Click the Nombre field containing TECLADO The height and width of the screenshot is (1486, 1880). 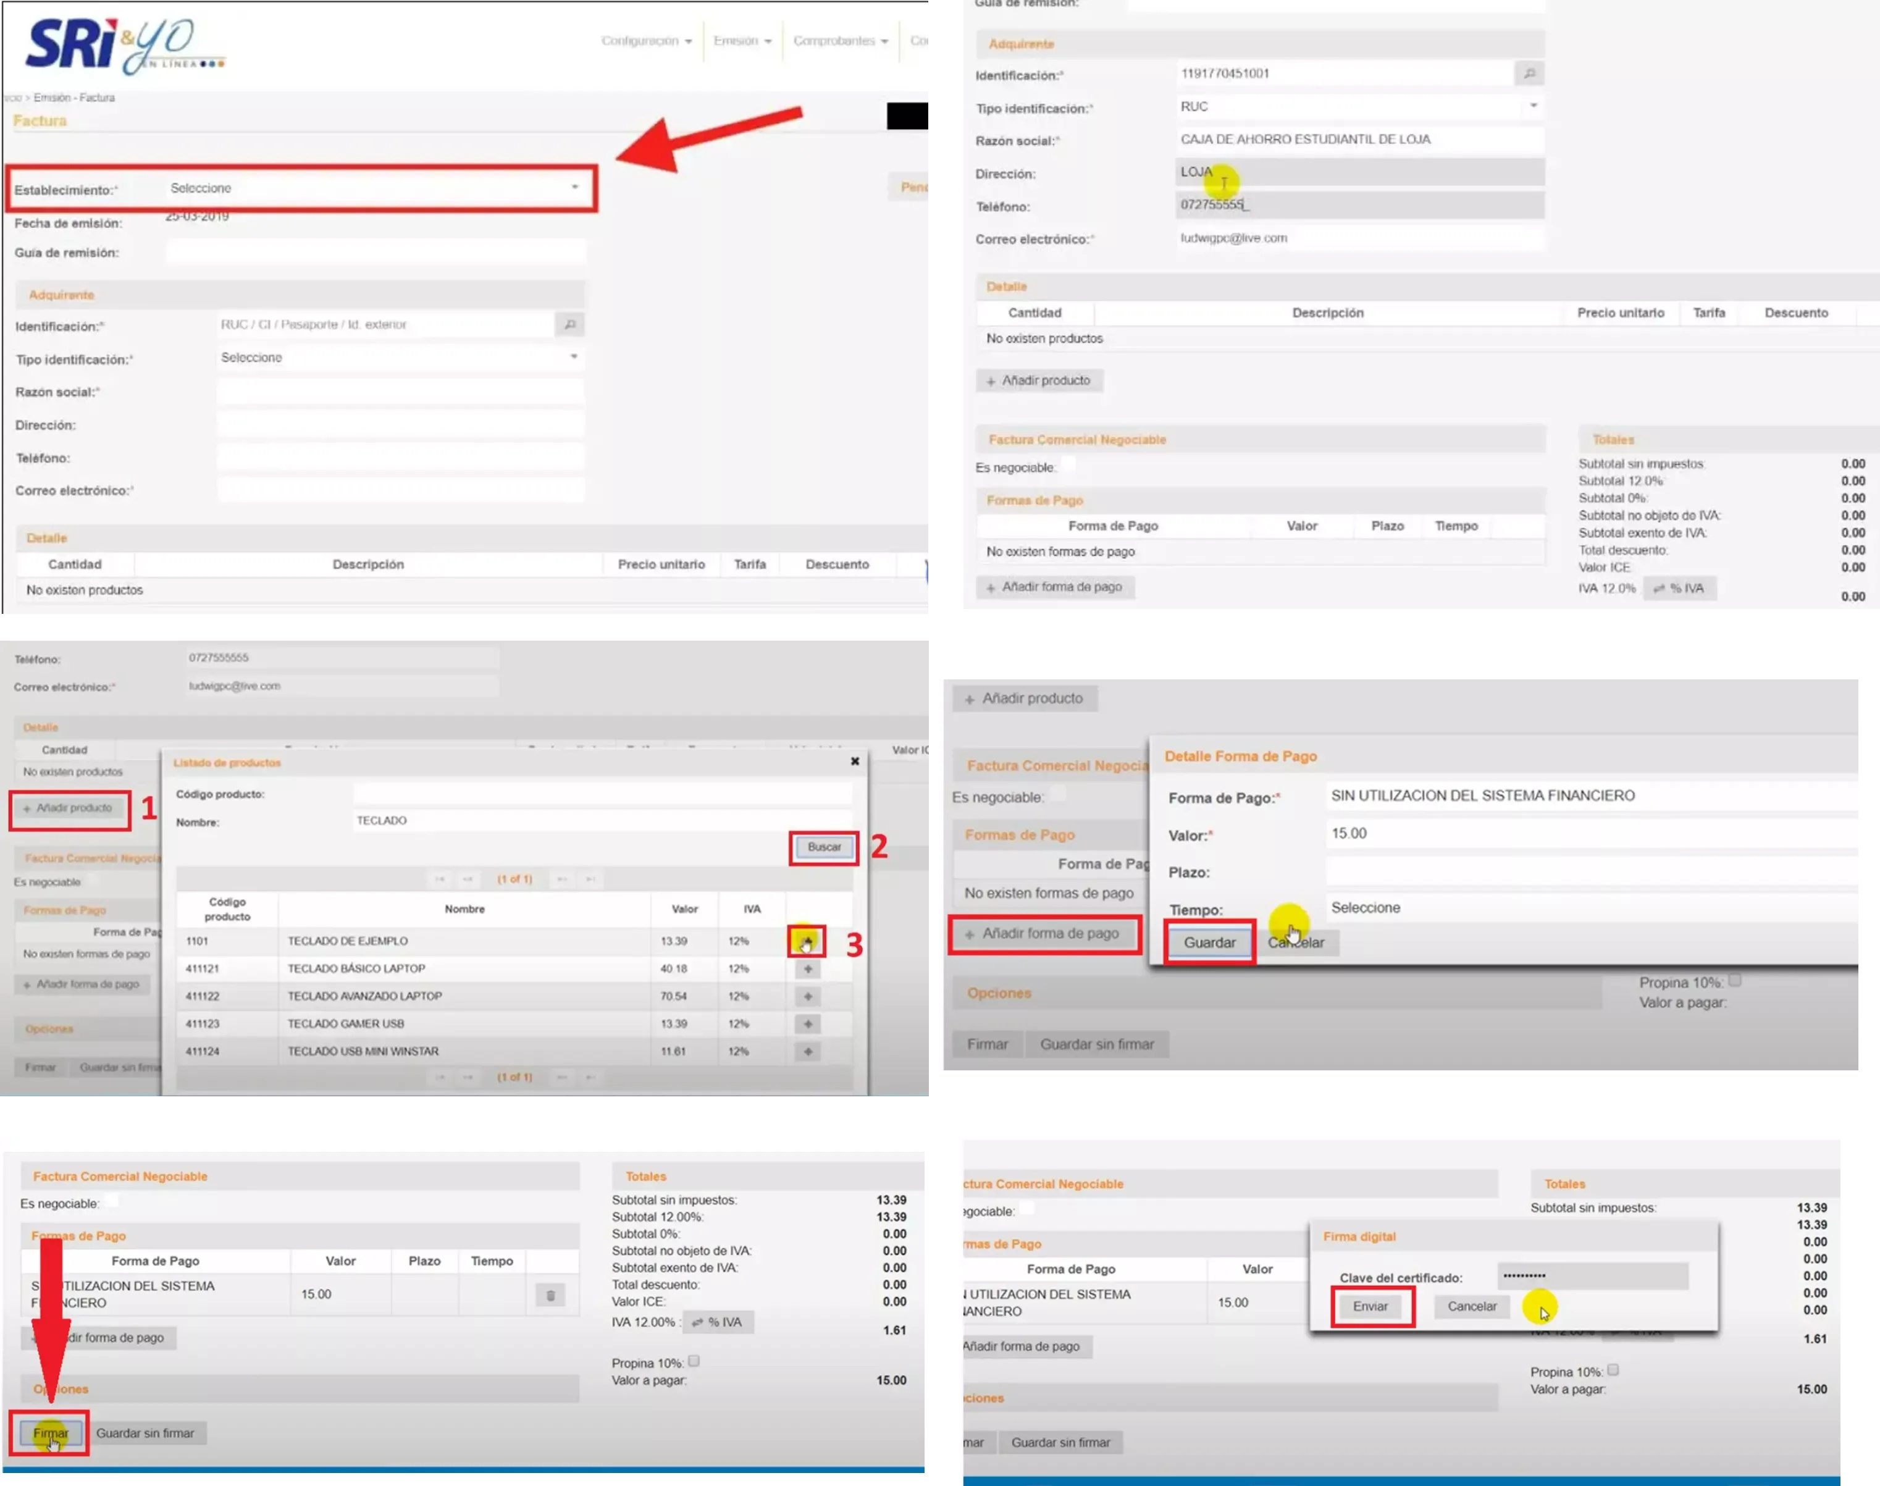click(602, 820)
